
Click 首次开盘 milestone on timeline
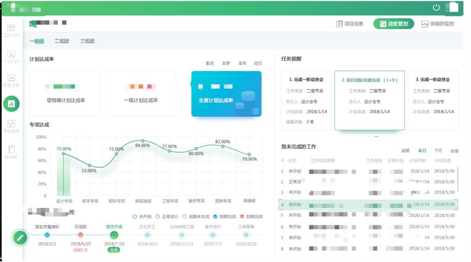[114, 235]
